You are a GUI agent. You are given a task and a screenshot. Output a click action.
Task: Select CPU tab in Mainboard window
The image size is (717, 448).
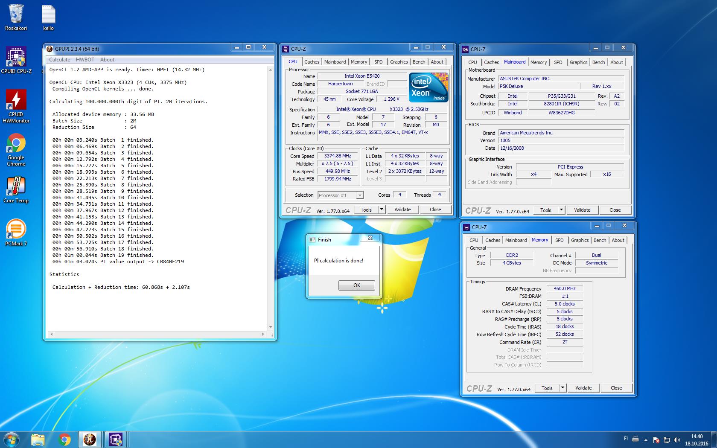[472, 62]
